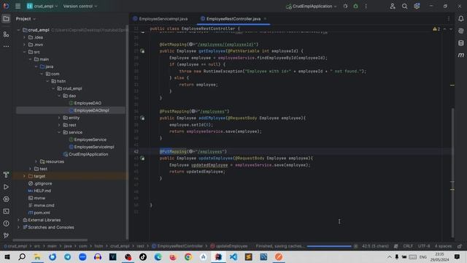Viewport: 467px width, 263px height.
Task: Open Search Everywhere magnifier
Action: pos(404,6)
